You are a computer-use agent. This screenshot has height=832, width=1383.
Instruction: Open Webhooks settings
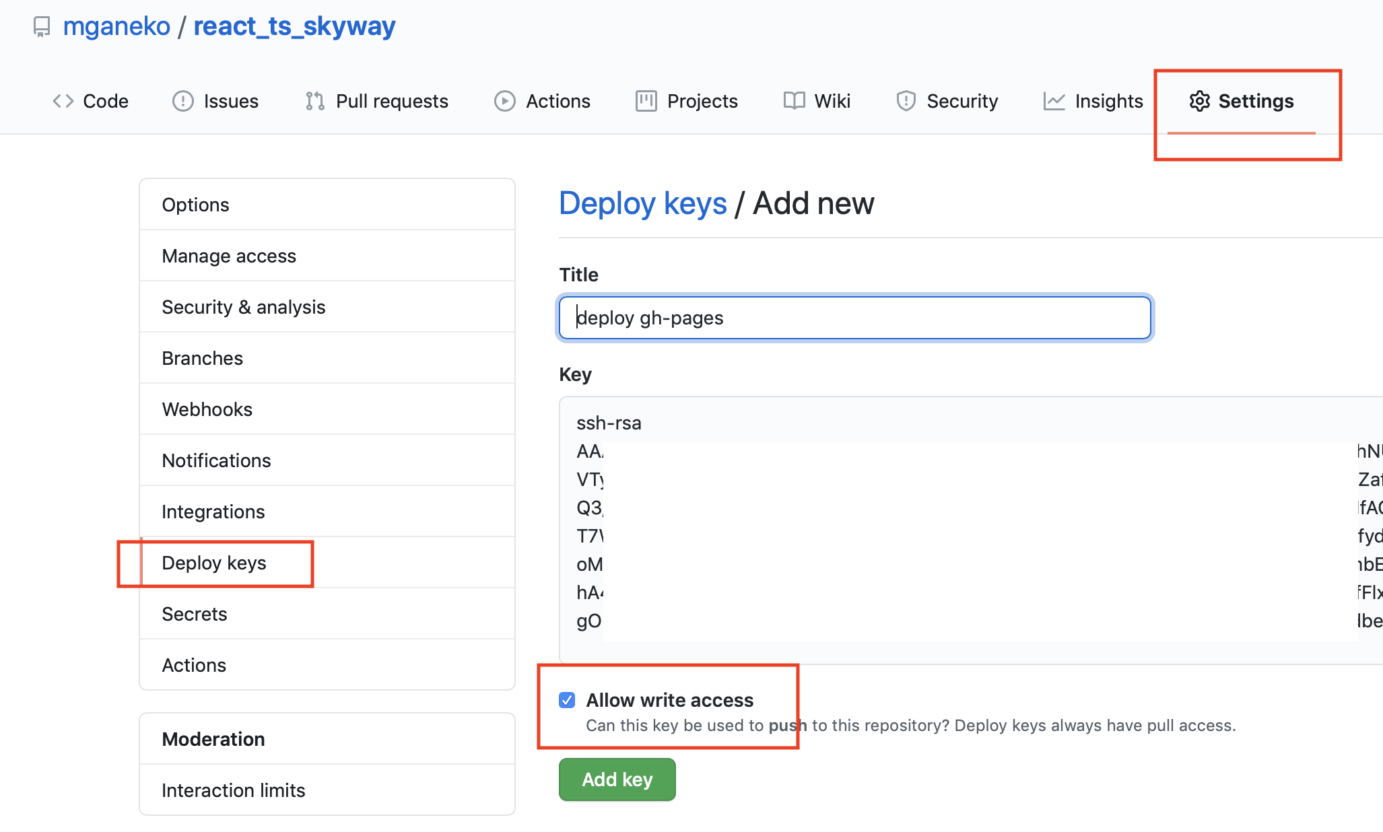[x=327, y=409]
